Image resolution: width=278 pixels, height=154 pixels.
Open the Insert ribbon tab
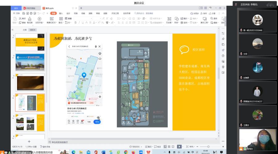(61, 14)
